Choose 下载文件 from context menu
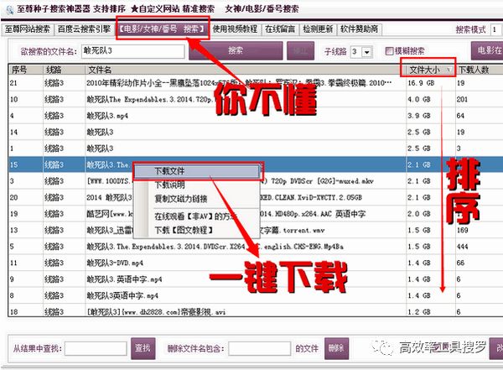 click(196, 171)
